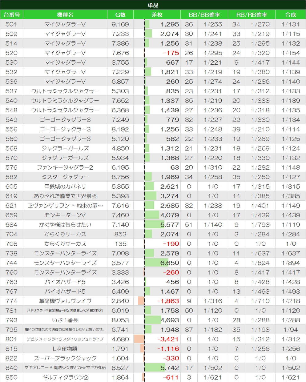Click 差枚 value 5,577 in row 684
The width and height of the screenshot is (306, 382).
pos(170,225)
